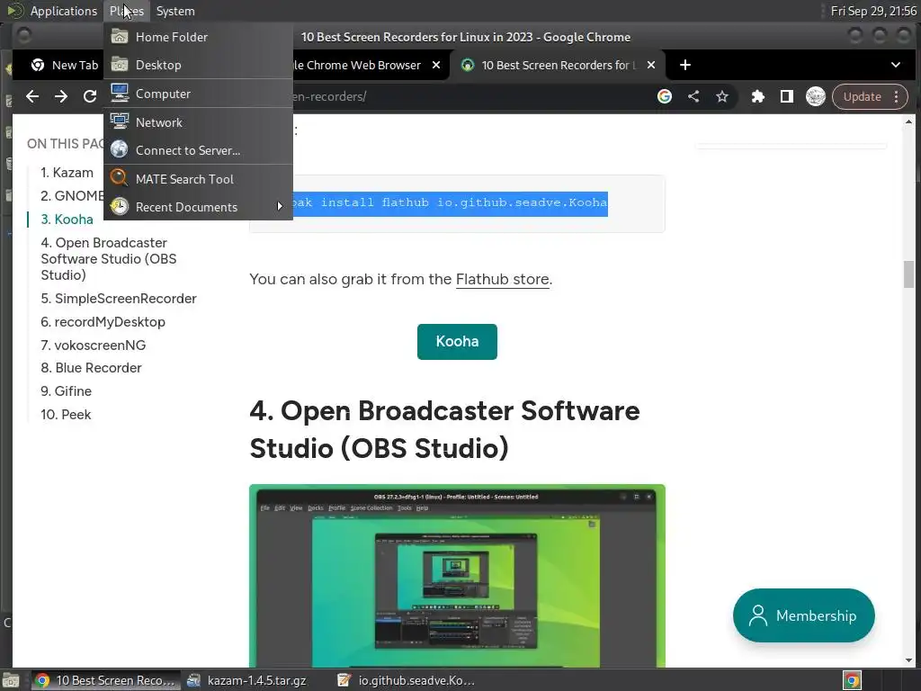Share this page icon

tap(693, 96)
